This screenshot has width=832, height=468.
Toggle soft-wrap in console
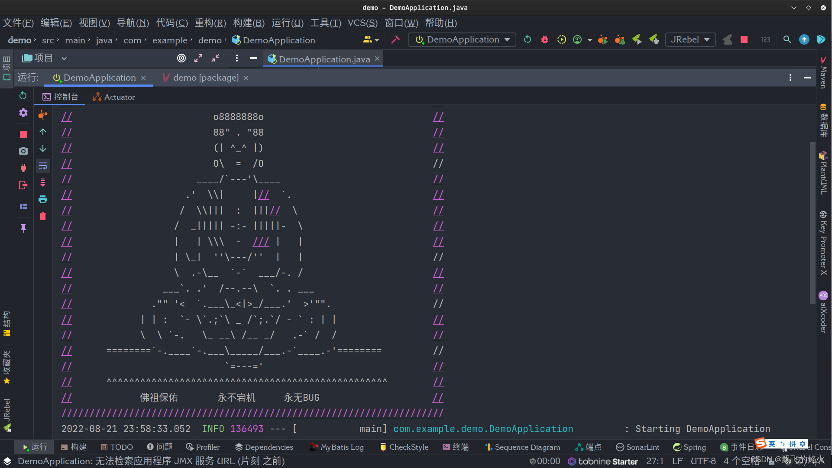tap(42, 166)
